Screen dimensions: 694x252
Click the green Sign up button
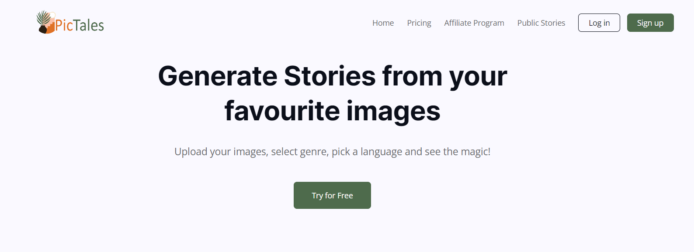[650, 23]
